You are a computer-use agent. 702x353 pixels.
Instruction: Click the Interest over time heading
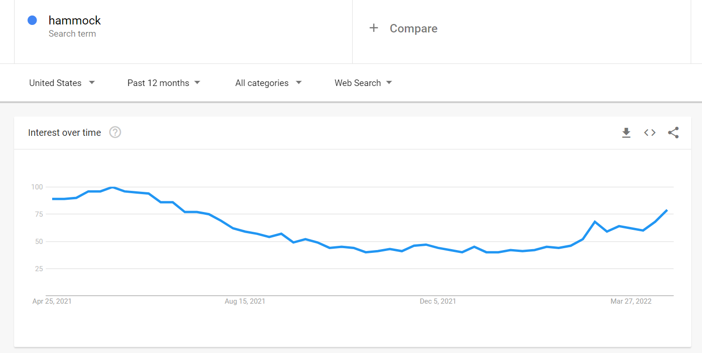(x=64, y=133)
